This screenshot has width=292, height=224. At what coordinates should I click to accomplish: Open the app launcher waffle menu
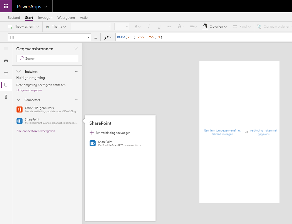6,6
